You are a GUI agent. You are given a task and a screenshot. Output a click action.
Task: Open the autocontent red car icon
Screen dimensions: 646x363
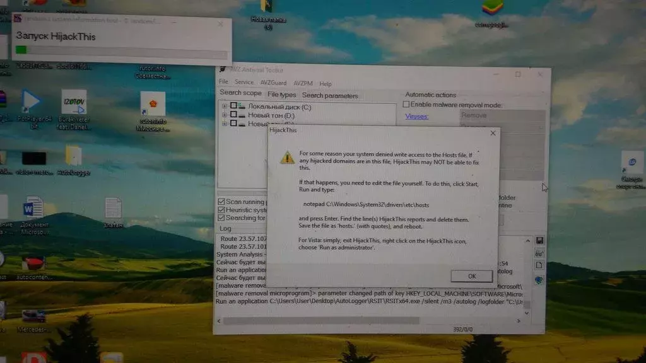34,267
